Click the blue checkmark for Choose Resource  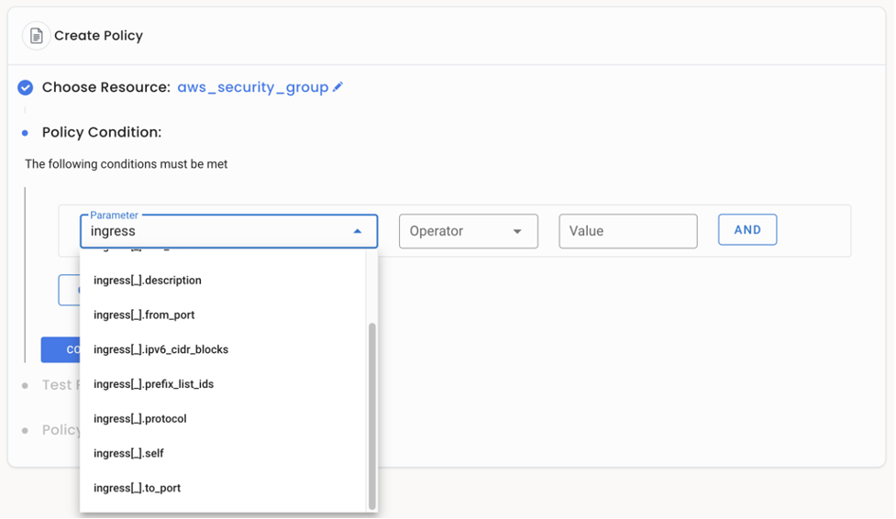click(26, 88)
